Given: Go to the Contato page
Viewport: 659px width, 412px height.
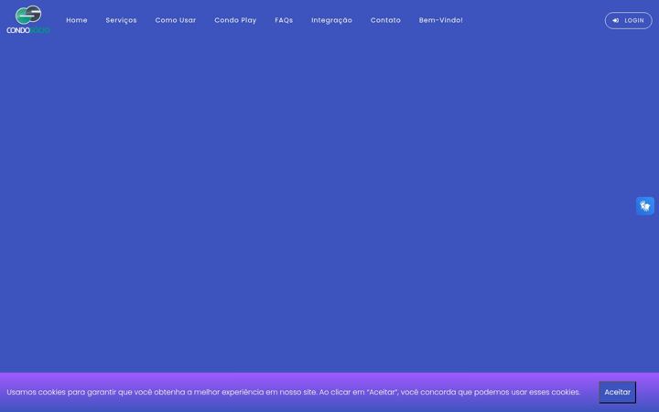Looking at the screenshot, I should [x=385, y=20].
